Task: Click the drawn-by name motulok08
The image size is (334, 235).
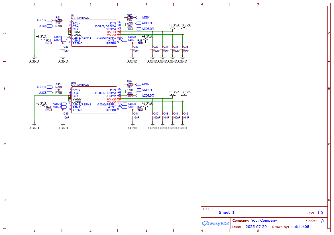Action: click(300, 227)
